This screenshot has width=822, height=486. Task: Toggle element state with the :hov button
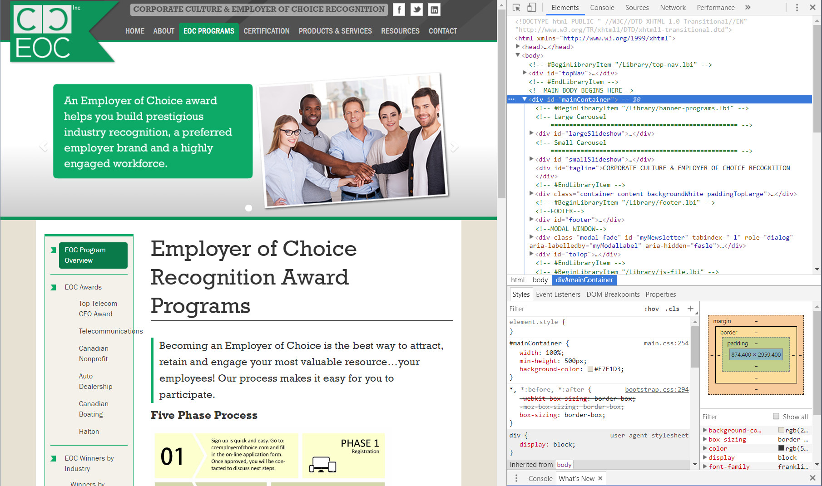[x=652, y=309]
